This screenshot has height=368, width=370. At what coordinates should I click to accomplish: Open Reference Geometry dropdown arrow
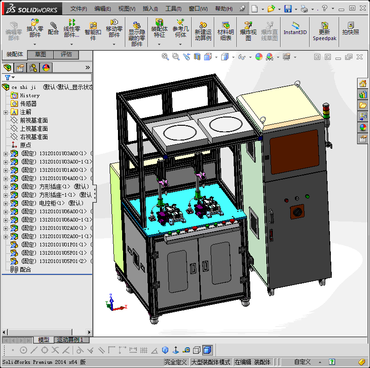(x=181, y=44)
